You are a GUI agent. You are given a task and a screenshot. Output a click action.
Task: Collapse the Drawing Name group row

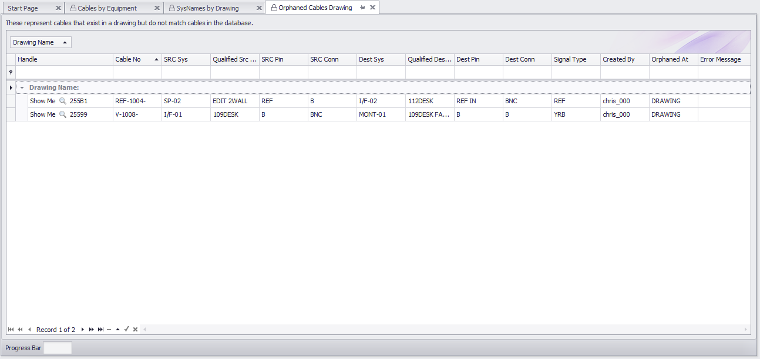[22, 87]
